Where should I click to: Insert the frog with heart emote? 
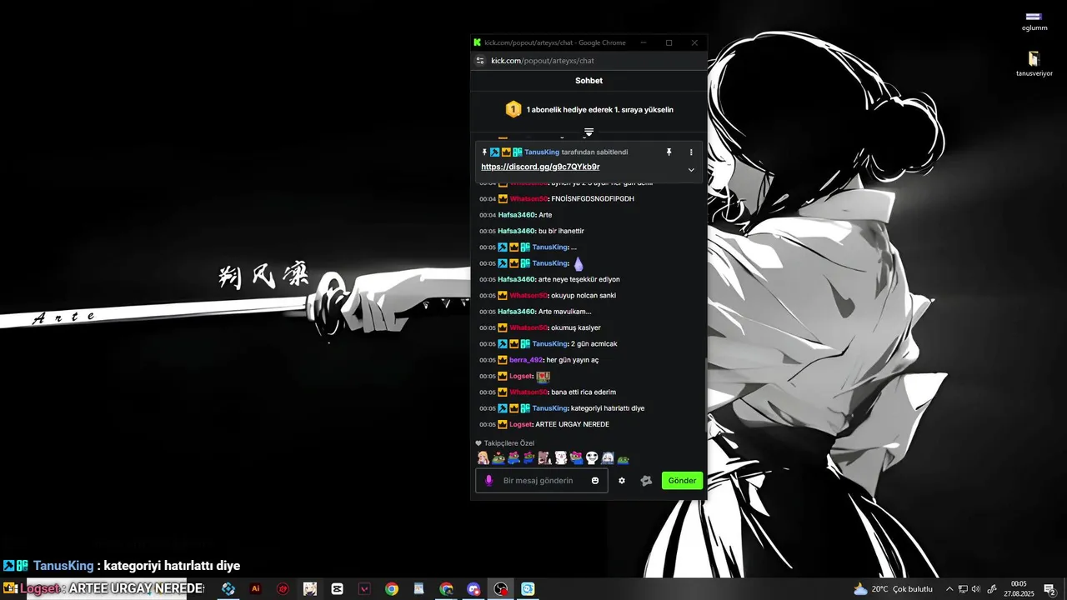click(498, 458)
